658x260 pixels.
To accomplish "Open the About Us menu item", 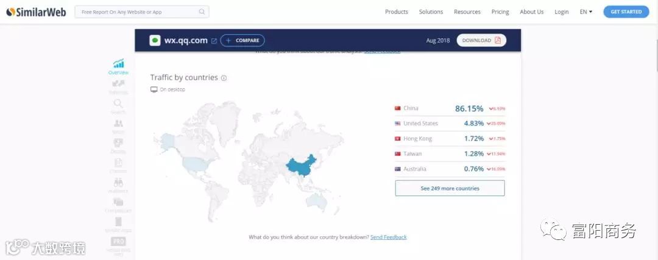I will [x=532, y=12].
